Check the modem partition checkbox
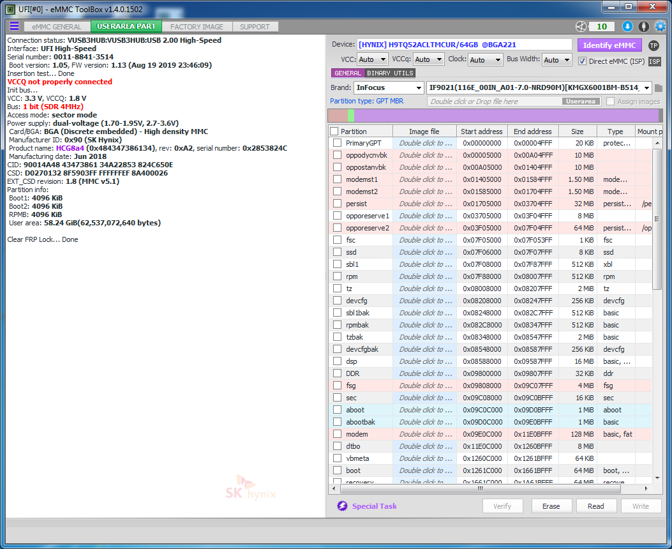 [x=338, y=434]
